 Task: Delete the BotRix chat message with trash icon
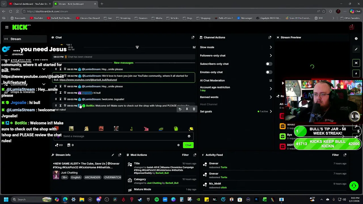click(194, 109)
